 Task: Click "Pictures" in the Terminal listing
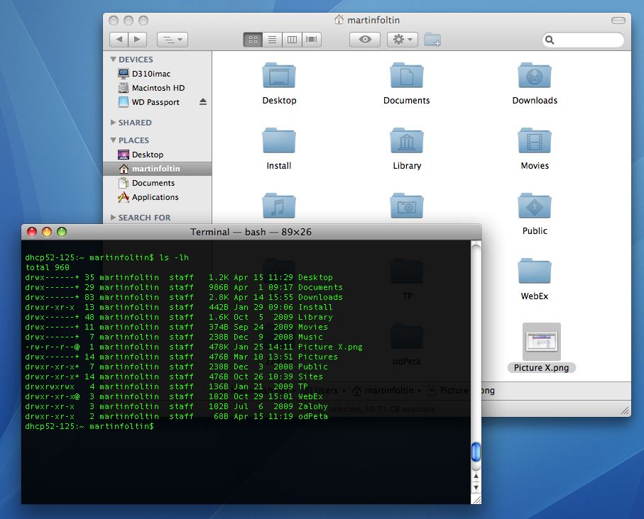(318, 357)
